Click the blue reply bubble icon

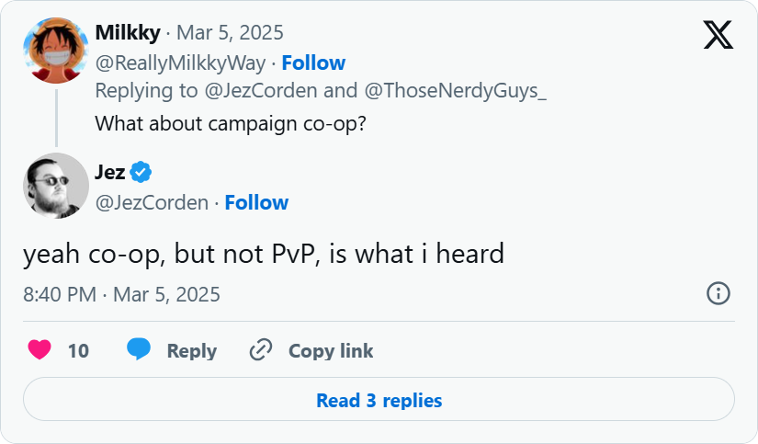coord(139,350)
